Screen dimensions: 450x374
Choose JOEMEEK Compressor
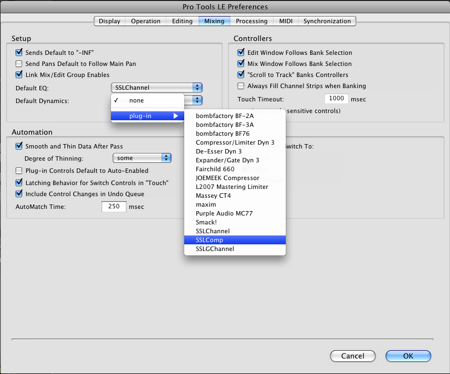pos(235,178)
